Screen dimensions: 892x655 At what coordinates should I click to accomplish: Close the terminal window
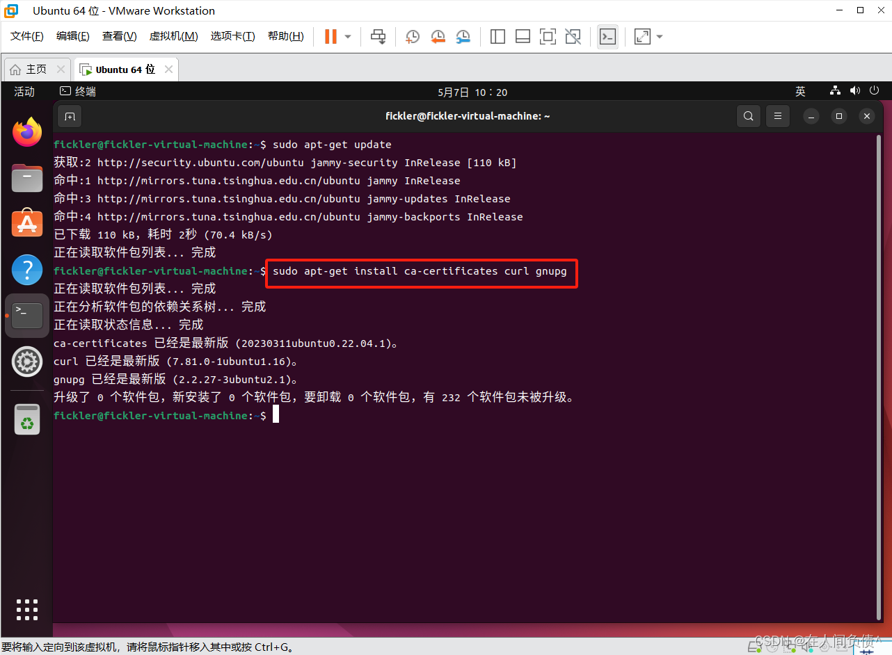867,116
